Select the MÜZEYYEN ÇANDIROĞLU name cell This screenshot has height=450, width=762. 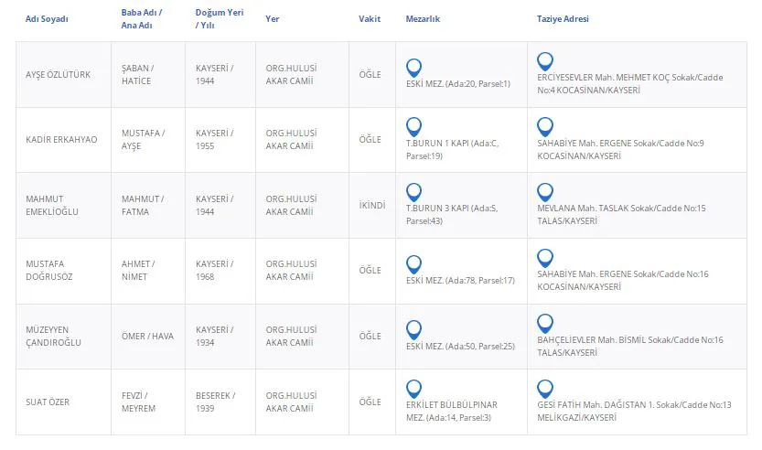click(x=53, y=336)
